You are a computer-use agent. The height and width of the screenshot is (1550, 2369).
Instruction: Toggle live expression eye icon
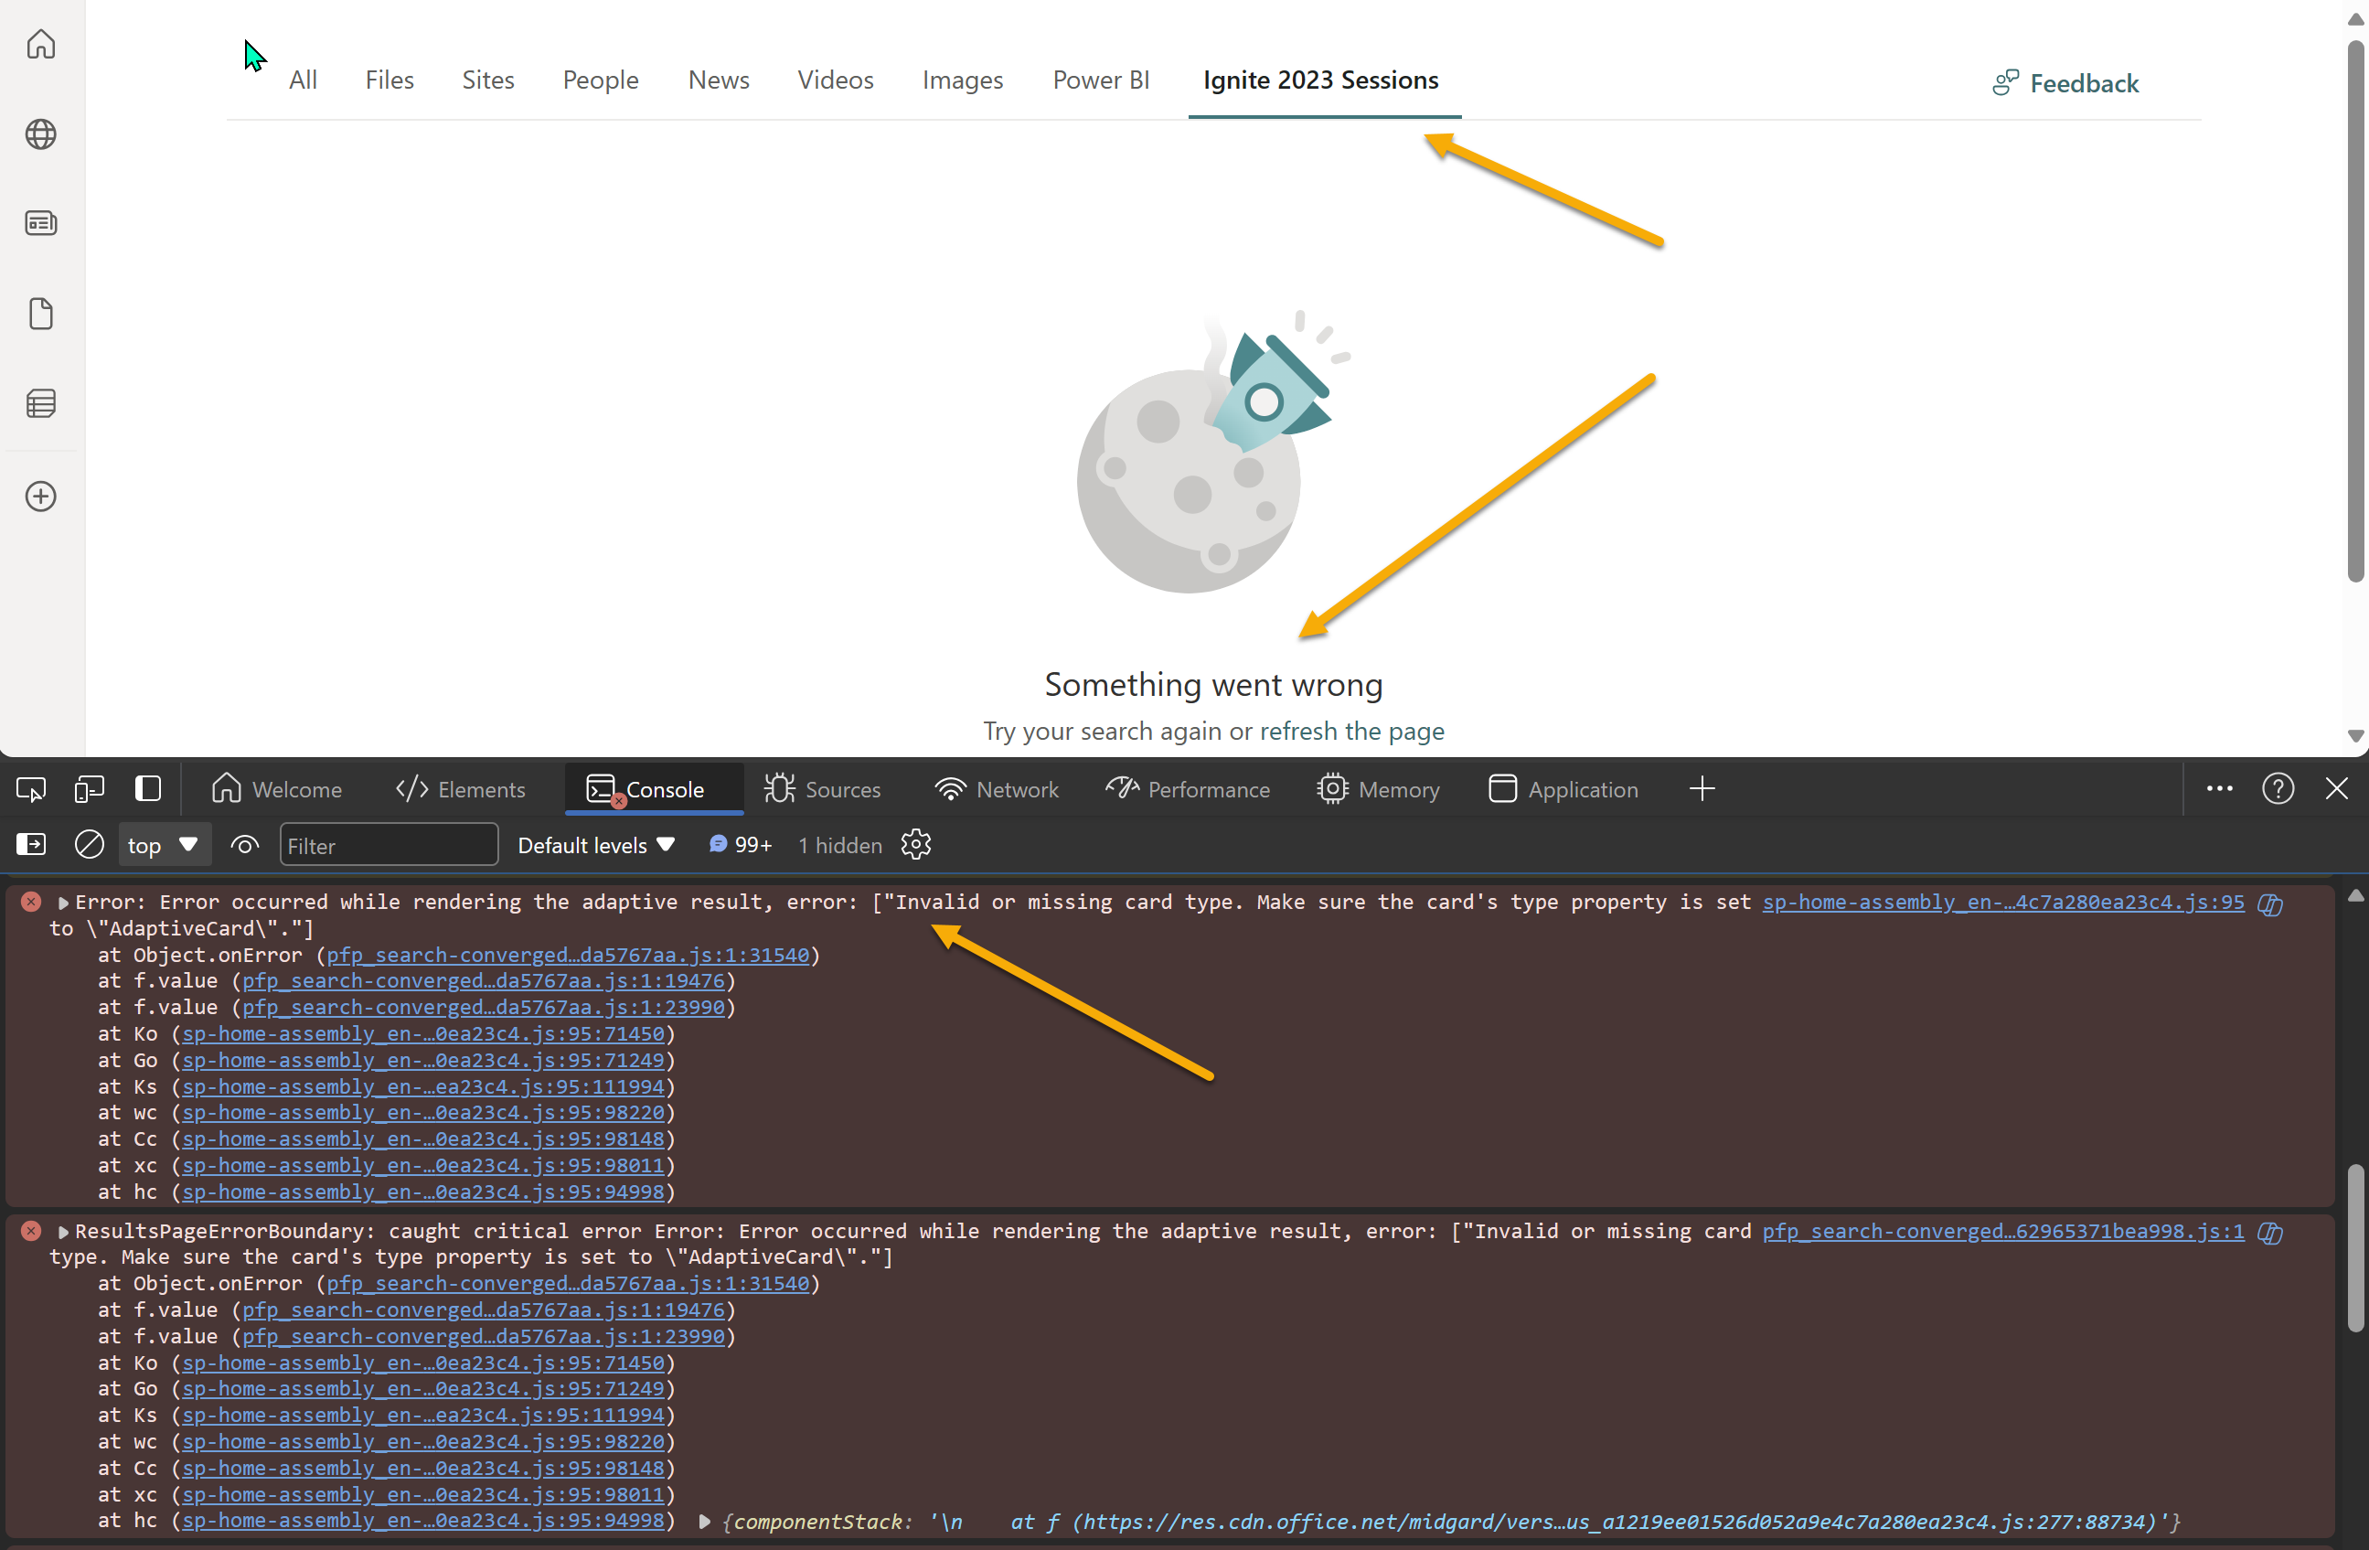tap(245, 845)
